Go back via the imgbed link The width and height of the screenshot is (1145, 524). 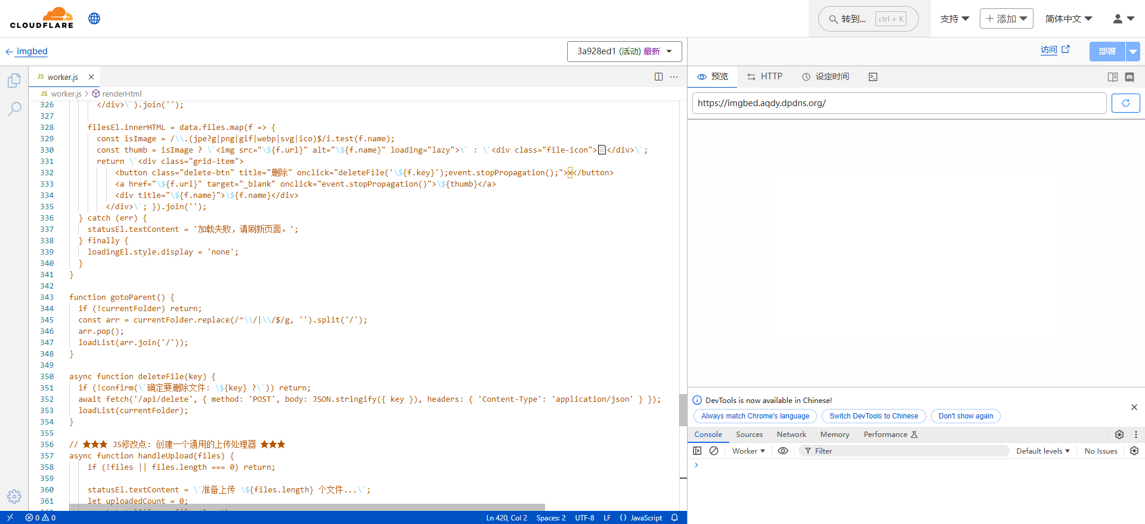coord(32,51)
